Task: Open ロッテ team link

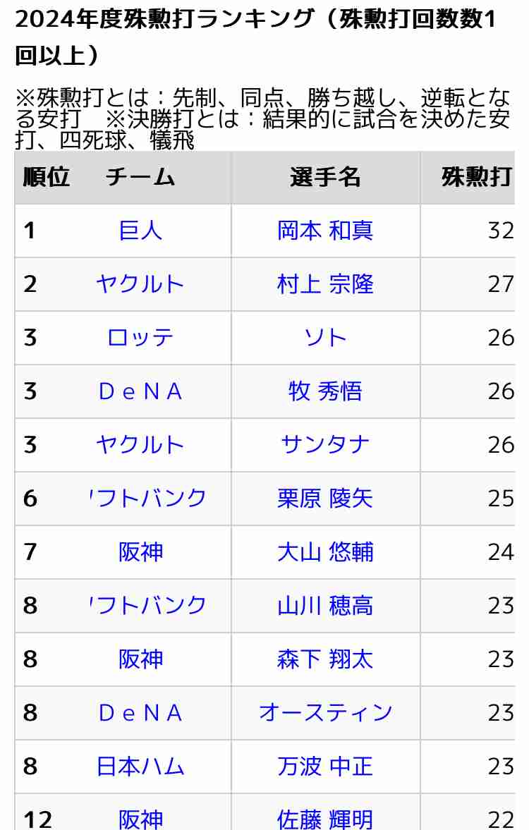Action: point(140,338)
